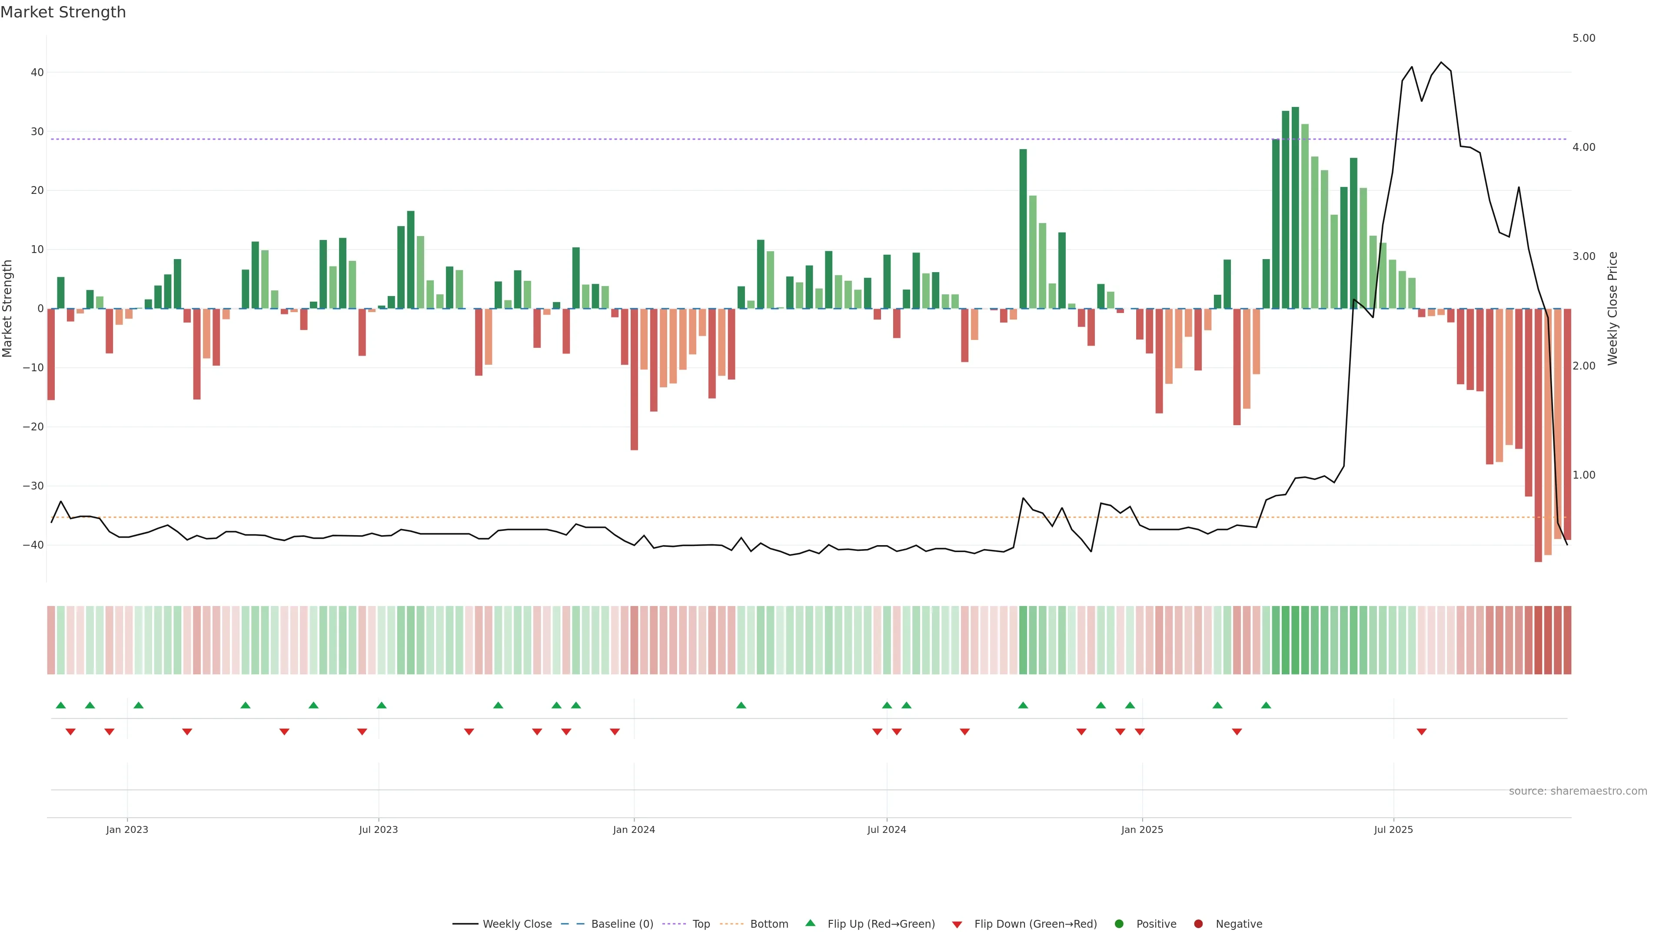Click the Bottom legend line item
Viewport: 1669px width, 939px height.
point(768,924)
